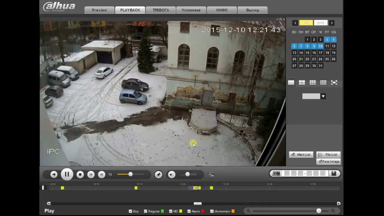This screenshot has width=384, height=216.
Task: Open the Preview tab
Action: 99,10
